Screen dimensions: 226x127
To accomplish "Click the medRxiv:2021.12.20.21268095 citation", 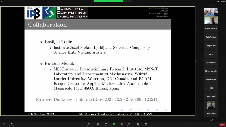I will click(115, 100).
